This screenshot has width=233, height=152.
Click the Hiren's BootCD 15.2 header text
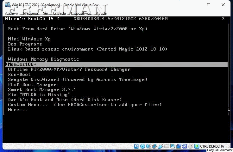pyautogui.click(x=32, y=19)
